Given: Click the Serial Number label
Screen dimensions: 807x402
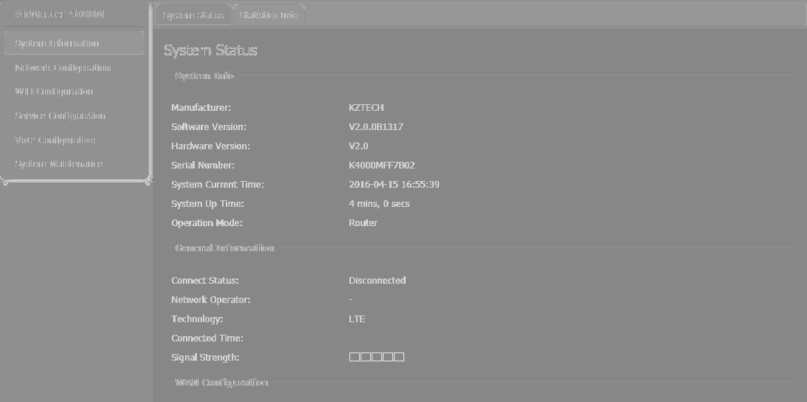Looking at the screenshot, I should (x=203, y=166).
